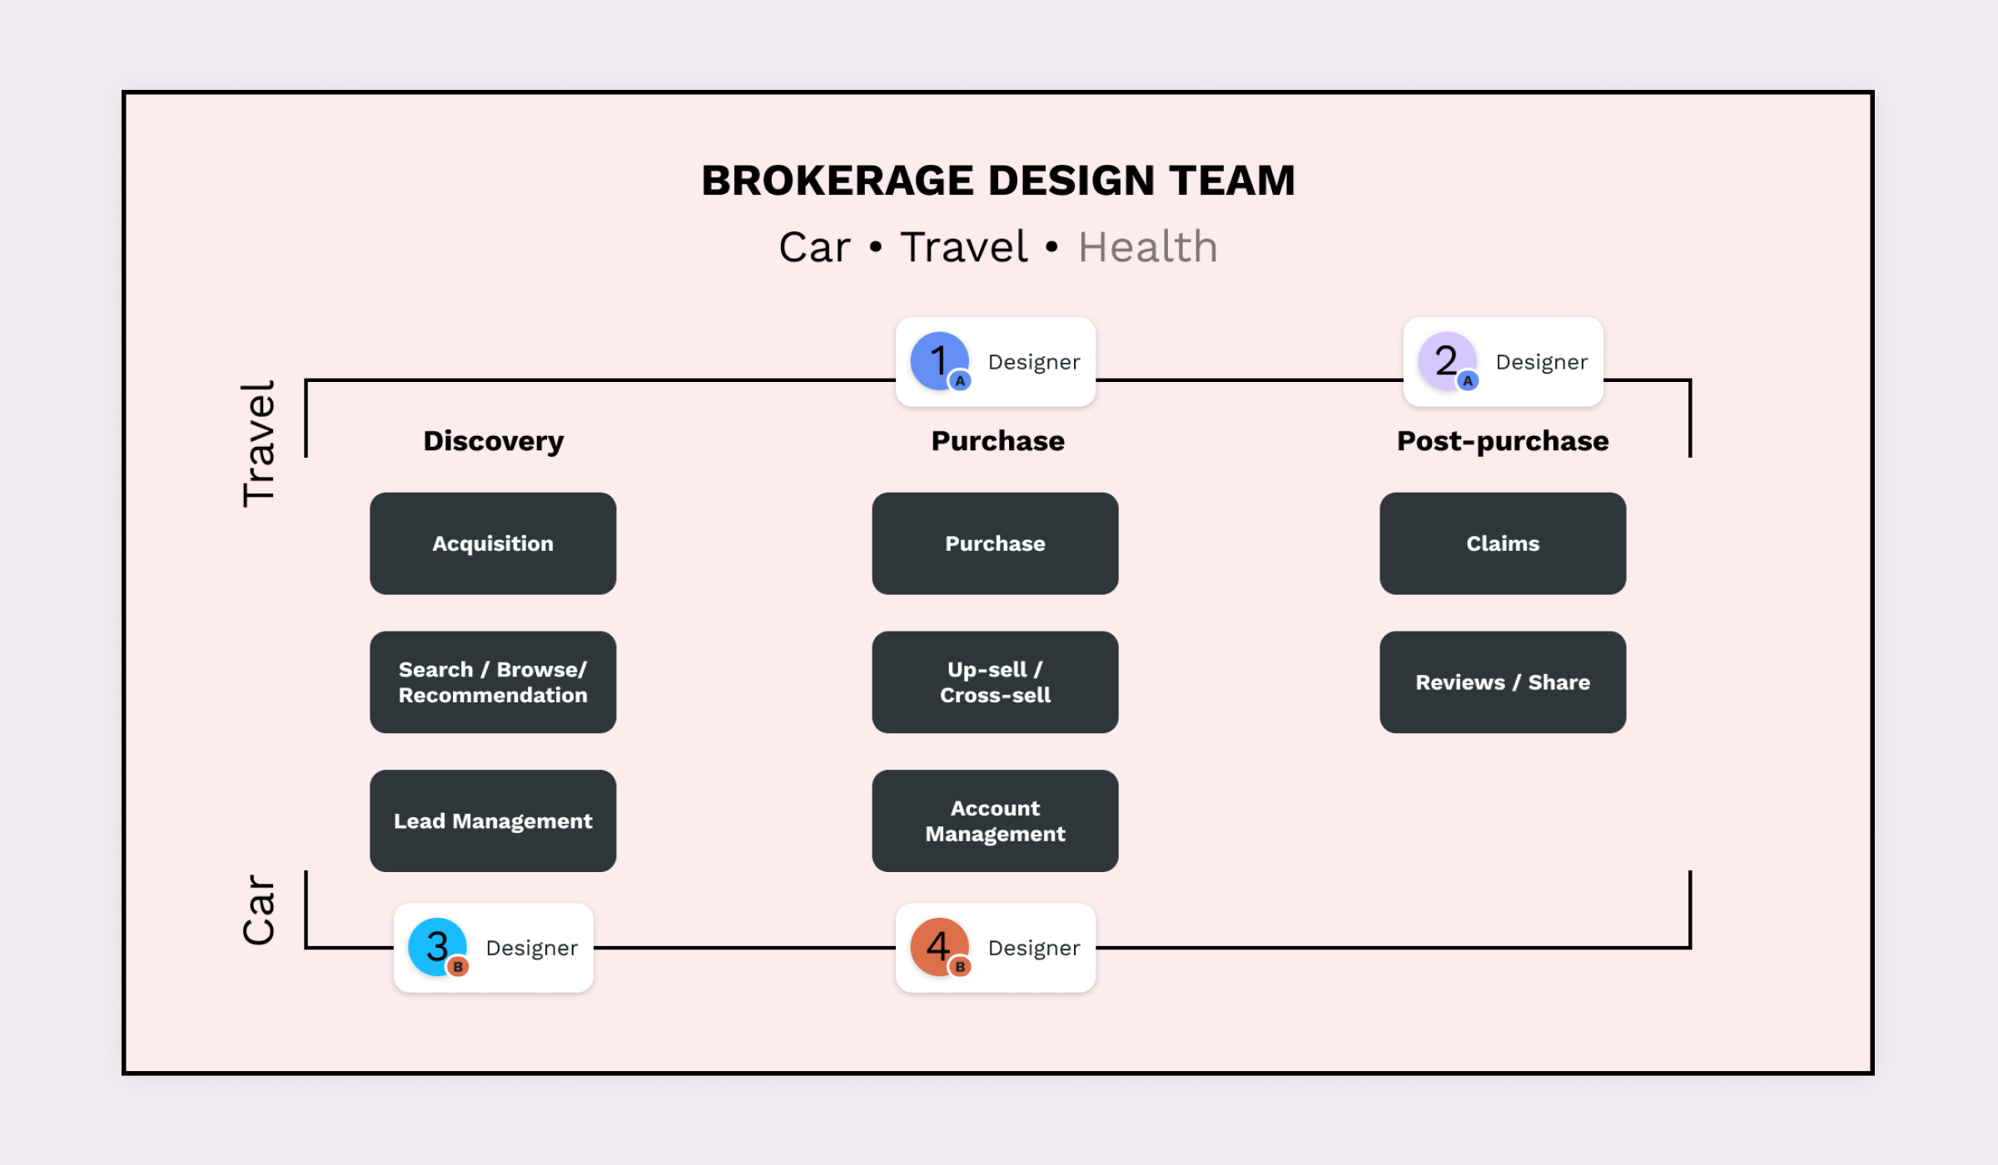Click the orange number 4 designer avatar

939,947
